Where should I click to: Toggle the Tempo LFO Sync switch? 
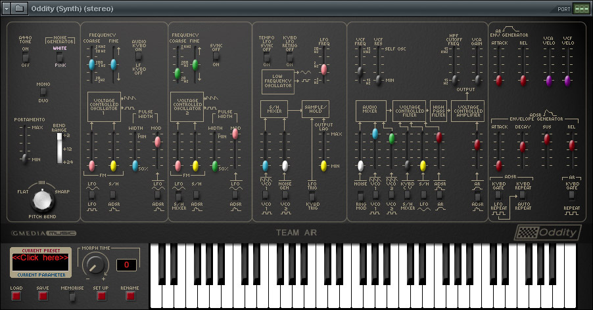tap(267, 57)
